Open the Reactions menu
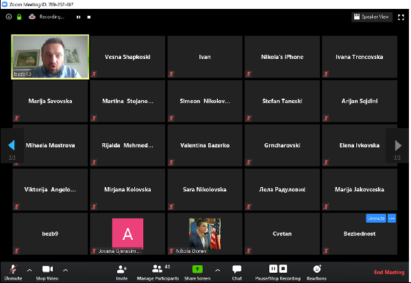Screen dimensions: 411x283 click(316, 269)
